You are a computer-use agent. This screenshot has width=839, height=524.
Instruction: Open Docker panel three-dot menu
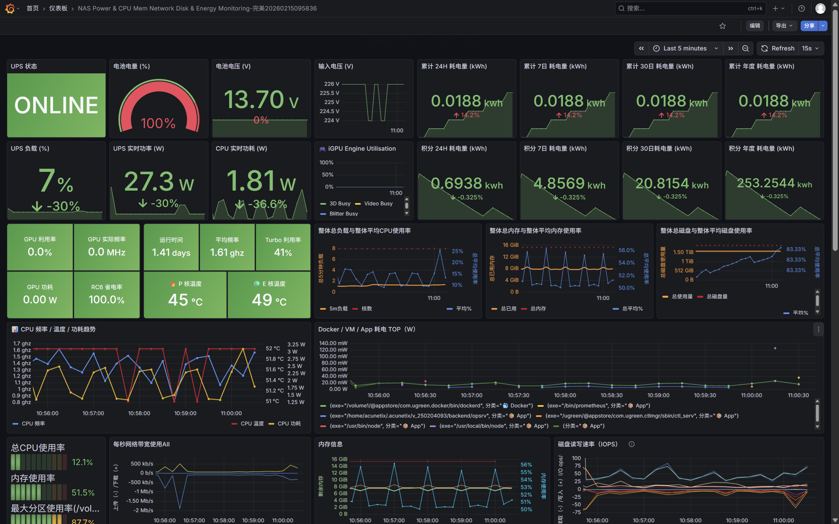coord(819,329)
